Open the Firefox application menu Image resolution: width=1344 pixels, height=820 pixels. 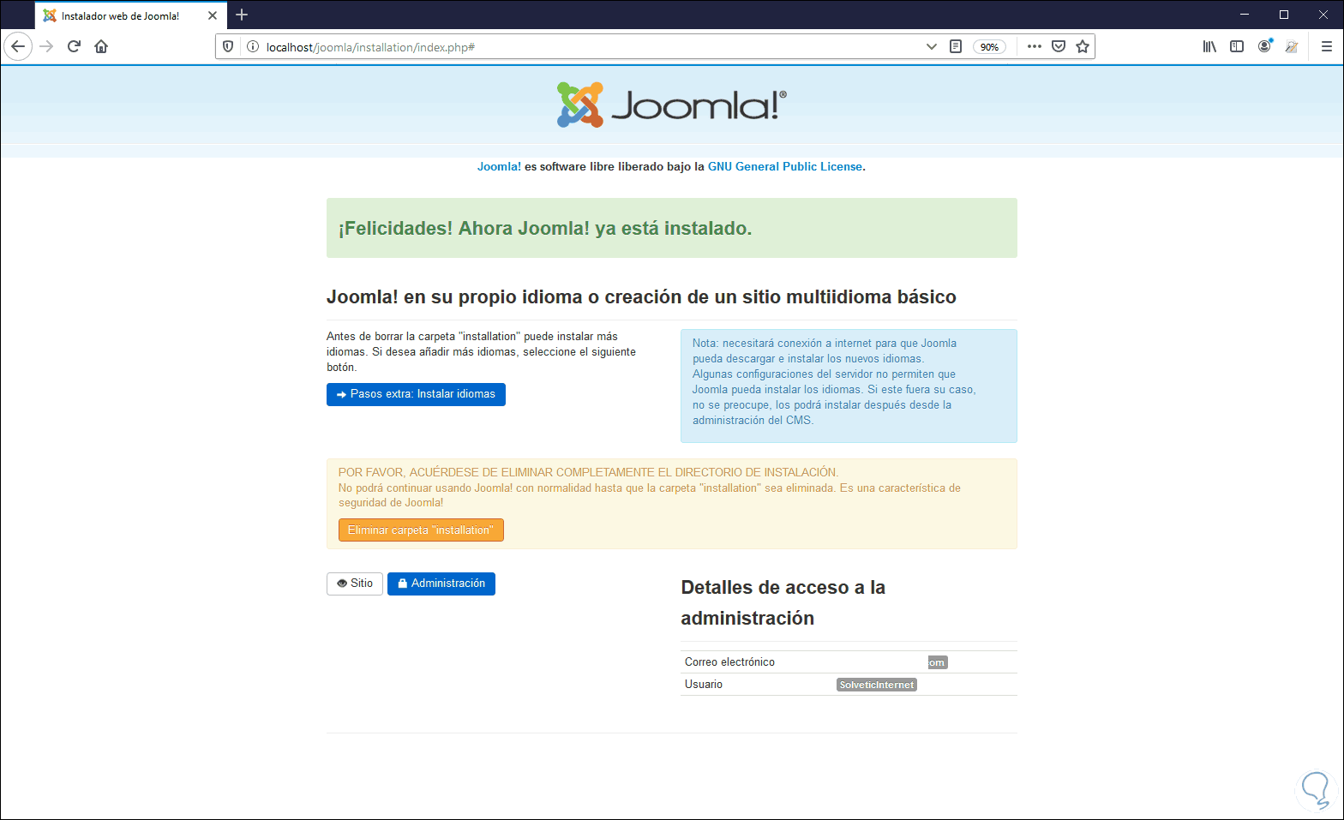pyautogui.click(x=1326, y=46)
